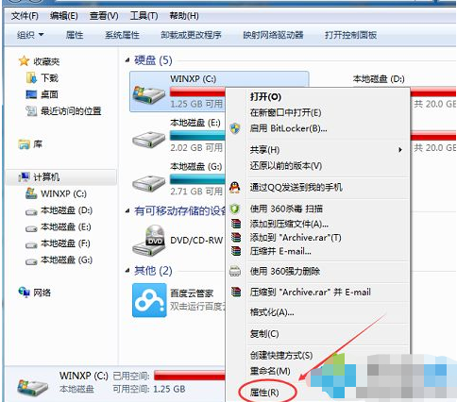This screenshot has width=457, height=402.
Task: Click the yellow star Favorites icon
Action: [24, 61]
